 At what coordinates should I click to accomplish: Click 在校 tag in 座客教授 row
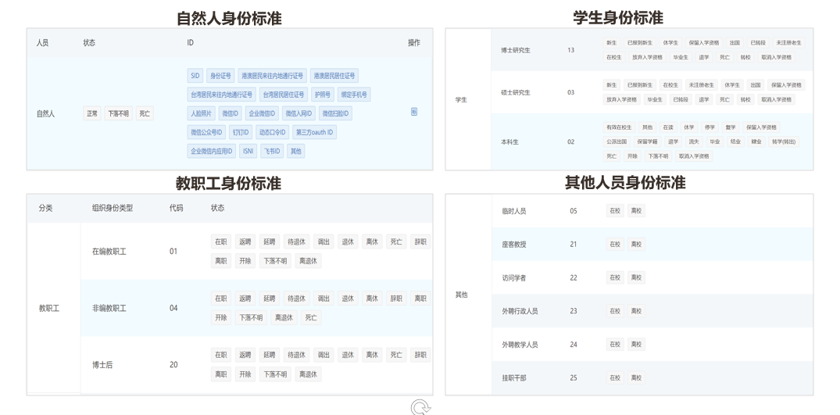coord(615,244)
